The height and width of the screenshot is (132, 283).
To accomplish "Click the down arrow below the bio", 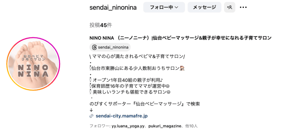I will (91, 110).
